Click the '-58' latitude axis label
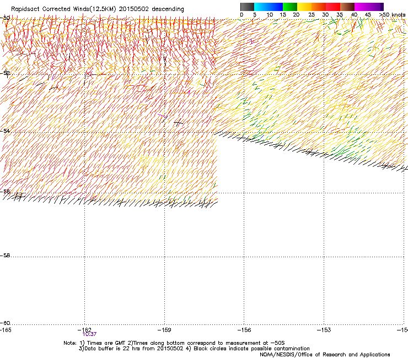The image size is (408, 358). tap(5, 256)
